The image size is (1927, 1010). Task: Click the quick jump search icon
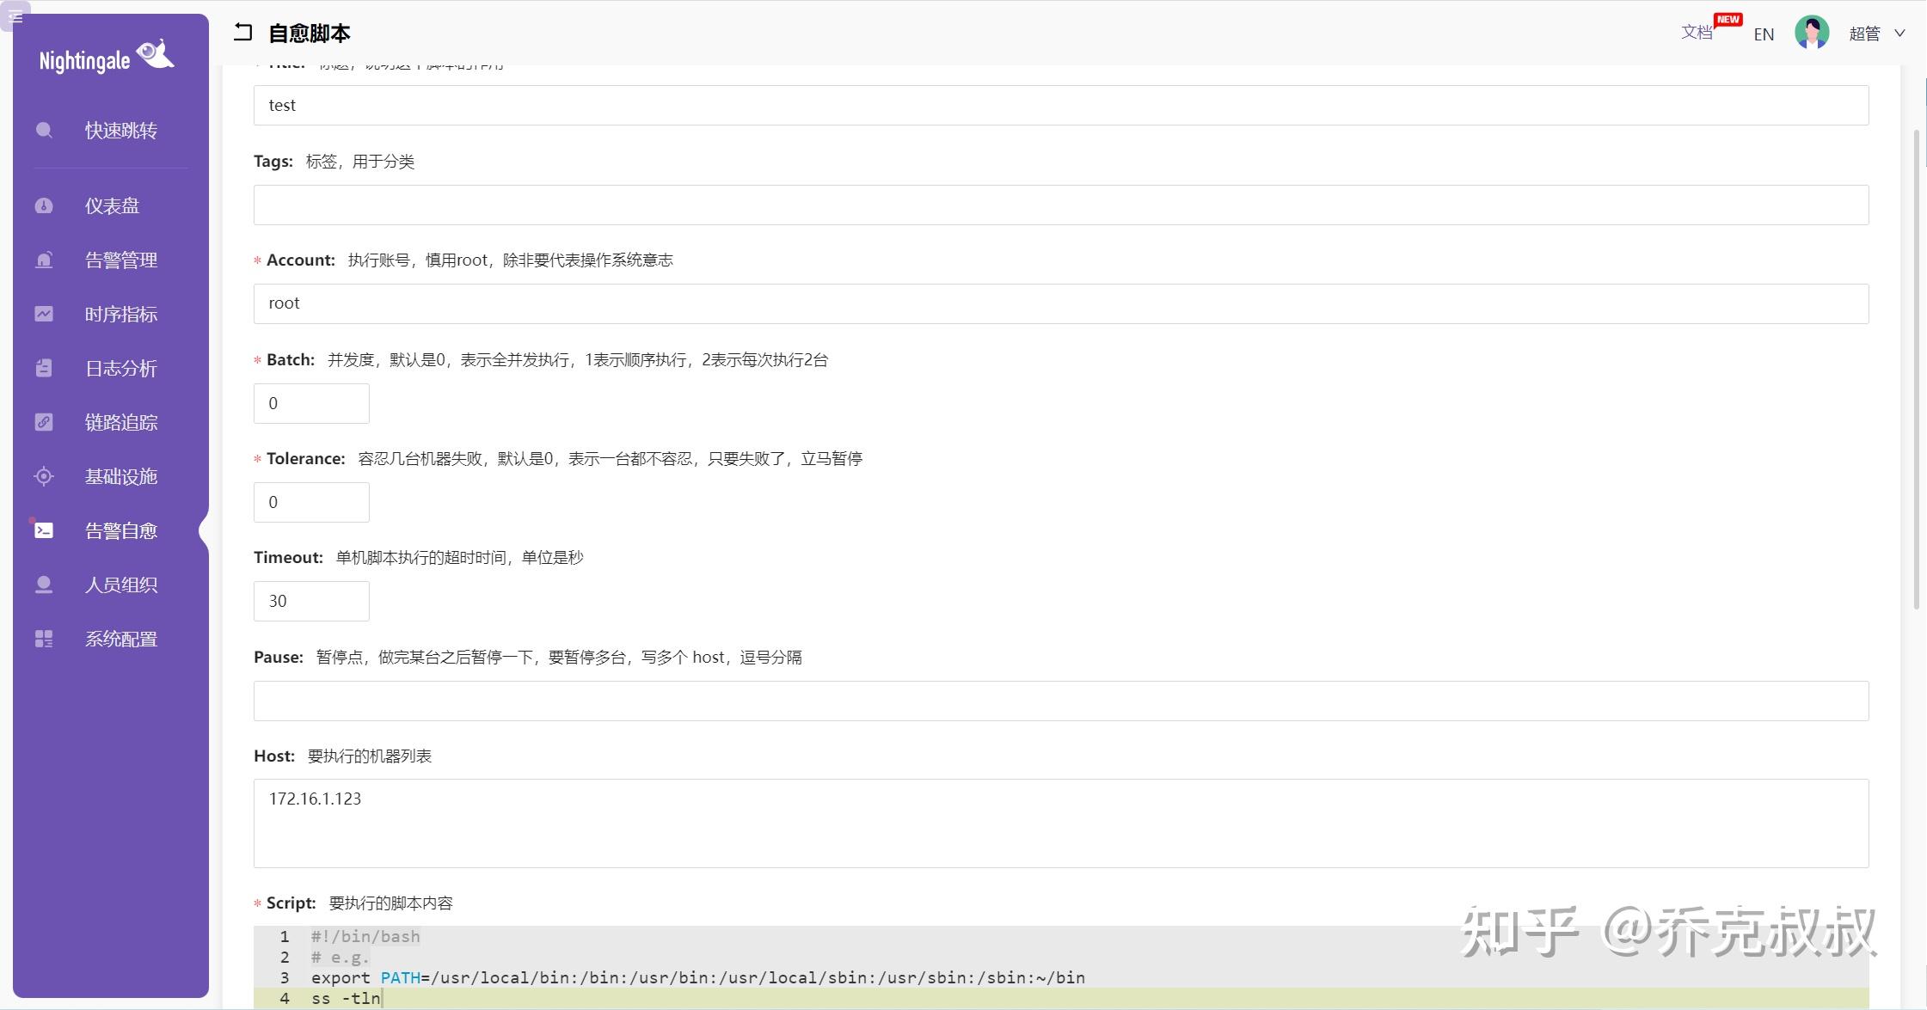point(44,131)
